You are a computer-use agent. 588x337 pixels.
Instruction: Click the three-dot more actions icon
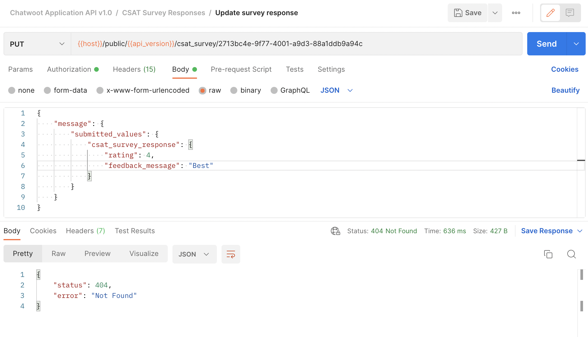516,13
